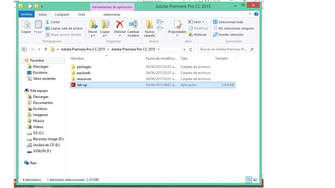Sort by the Nombre column header
Image resolution: width=335 pixels, height=188 pixels.
click(x=77, y=58)
